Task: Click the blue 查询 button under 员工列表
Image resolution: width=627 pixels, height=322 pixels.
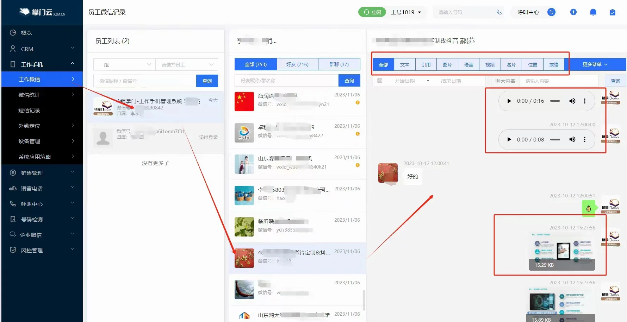Action: point(207,81)
